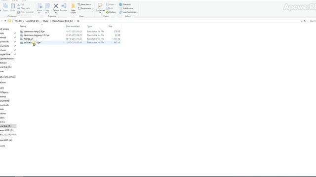Click the Open command in Open group

pyautogui.click(x=111, y=4)
